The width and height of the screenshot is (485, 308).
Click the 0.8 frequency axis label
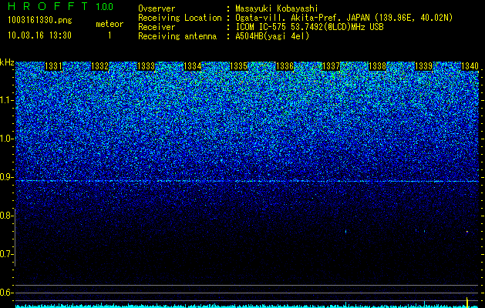coord(7,216)
